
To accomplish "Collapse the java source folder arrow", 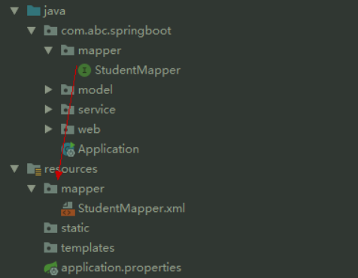I will tap(14, 11).
